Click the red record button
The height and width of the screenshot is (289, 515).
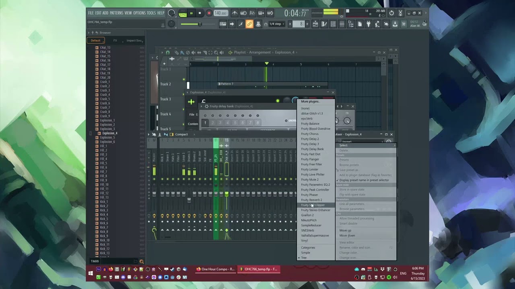coord(209,13)
